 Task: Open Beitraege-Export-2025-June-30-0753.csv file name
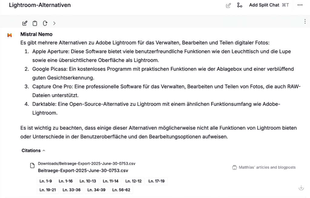pos(83,171)
